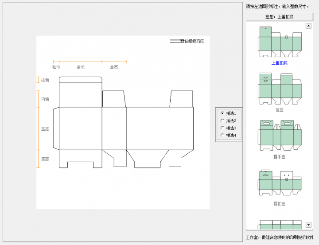
Task: Switch to 拼法3 layout option
Action: [x=222, y=128]
